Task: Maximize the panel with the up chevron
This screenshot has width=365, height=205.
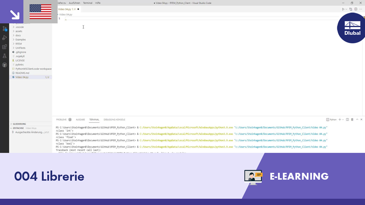Action: (x=357, y=120)
